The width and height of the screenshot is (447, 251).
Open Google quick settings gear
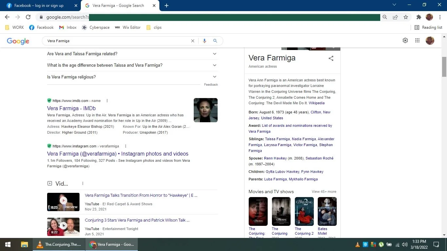coord(405,41)
